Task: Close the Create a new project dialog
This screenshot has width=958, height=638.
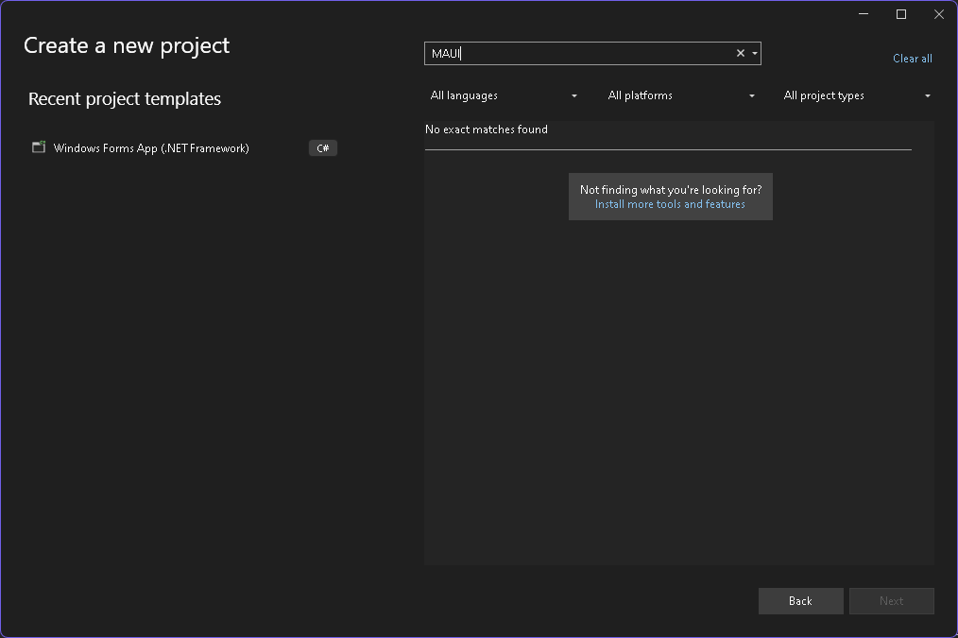Action: point(939,14)
